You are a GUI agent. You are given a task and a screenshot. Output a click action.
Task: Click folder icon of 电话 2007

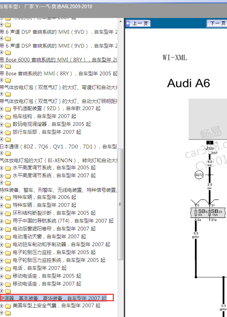(8, 269)
